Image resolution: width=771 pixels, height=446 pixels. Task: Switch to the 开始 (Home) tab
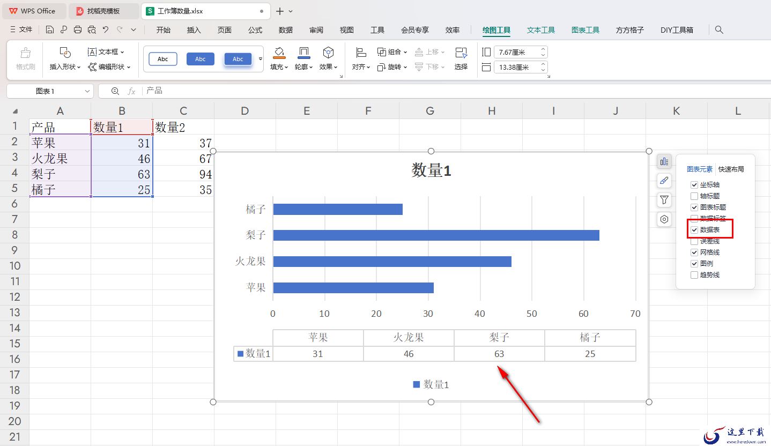pyautogui.click(x=164, y=30)
